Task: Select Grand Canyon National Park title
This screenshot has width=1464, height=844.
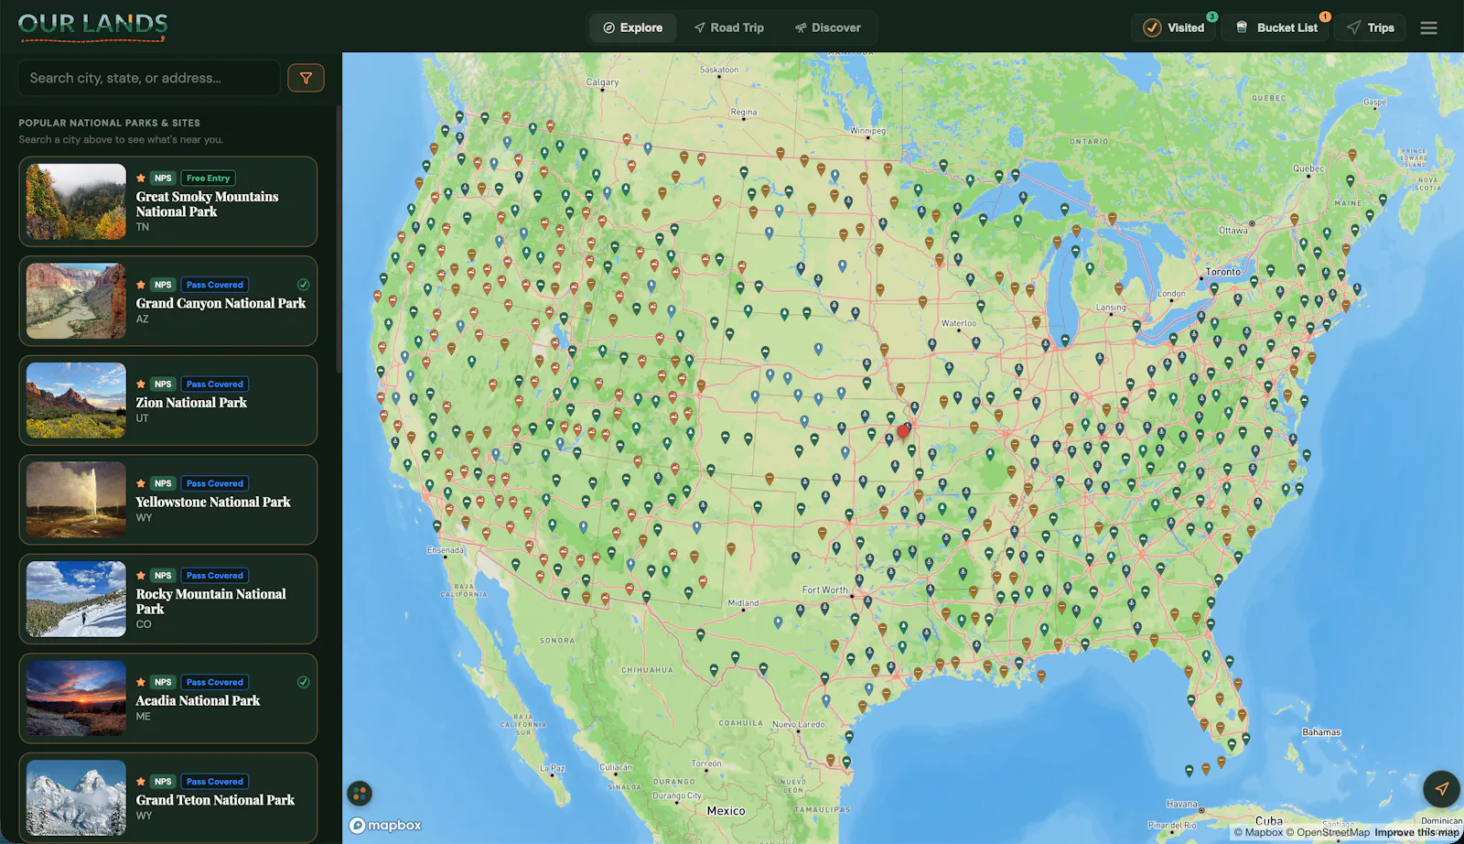Action: 221,303
